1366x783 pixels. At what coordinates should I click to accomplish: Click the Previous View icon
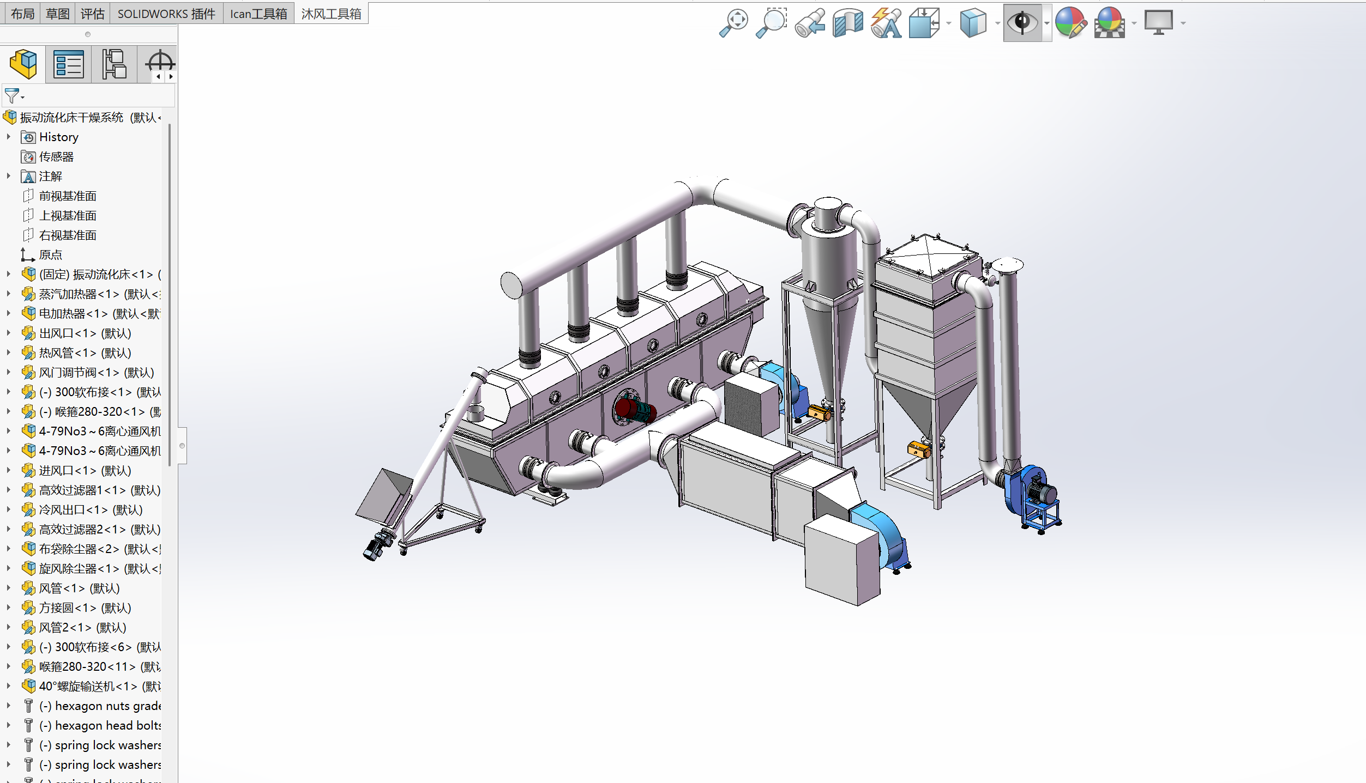(x=810, y=23)
